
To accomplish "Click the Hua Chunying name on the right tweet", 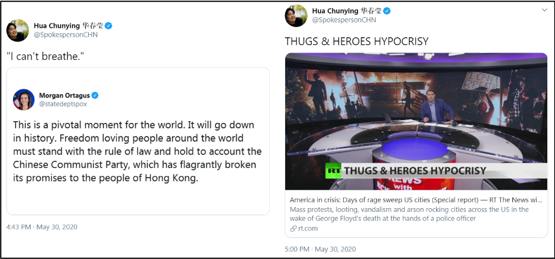I will [x=334, y=11].
